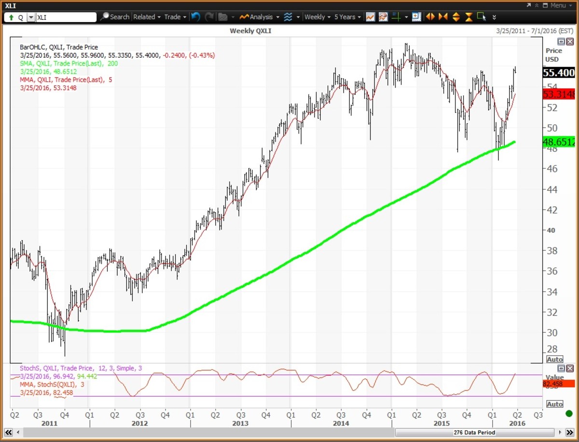Select the crosshair cursor tool

coord(396,17)
